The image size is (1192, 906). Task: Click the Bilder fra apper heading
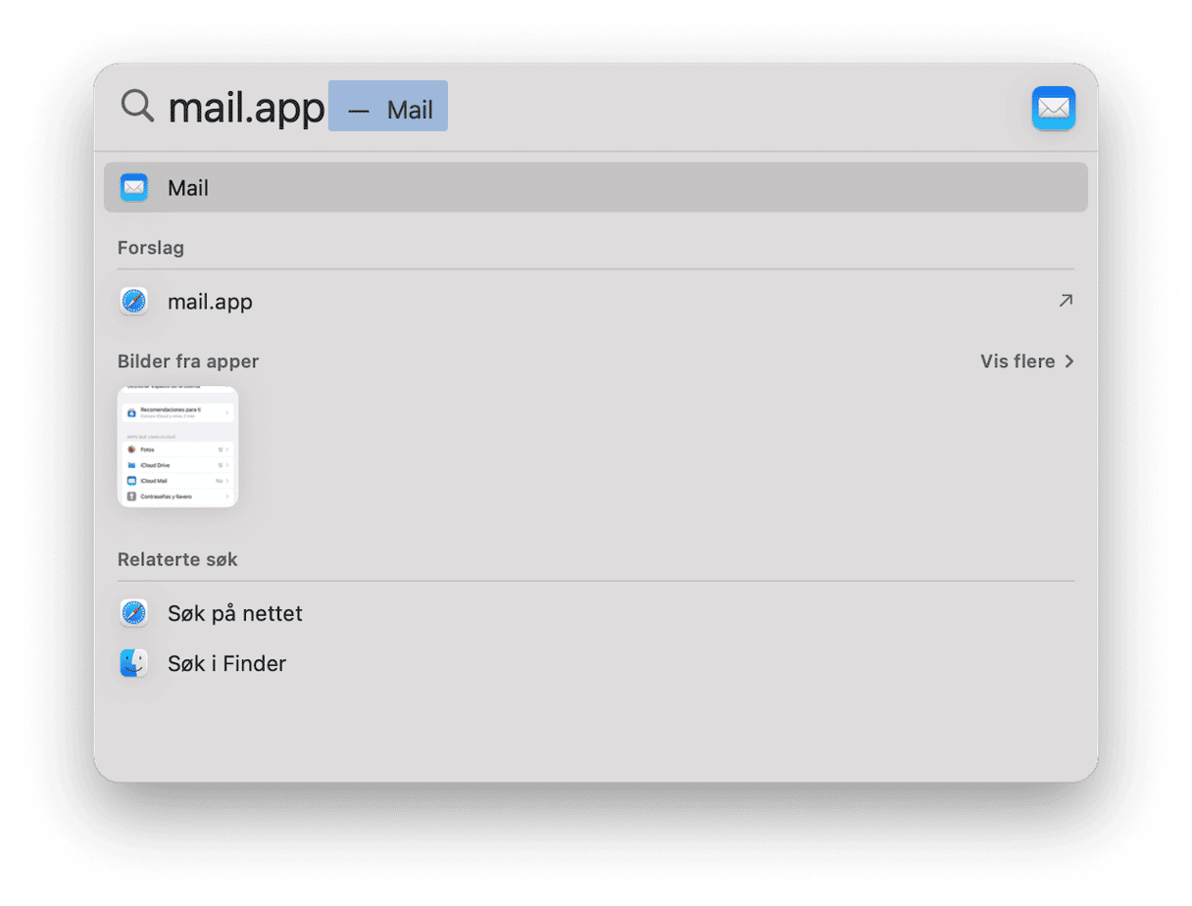point(188,361)
